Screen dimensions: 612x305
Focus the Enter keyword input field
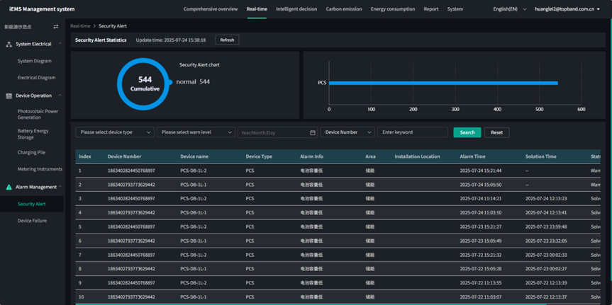tap(412, 132)
